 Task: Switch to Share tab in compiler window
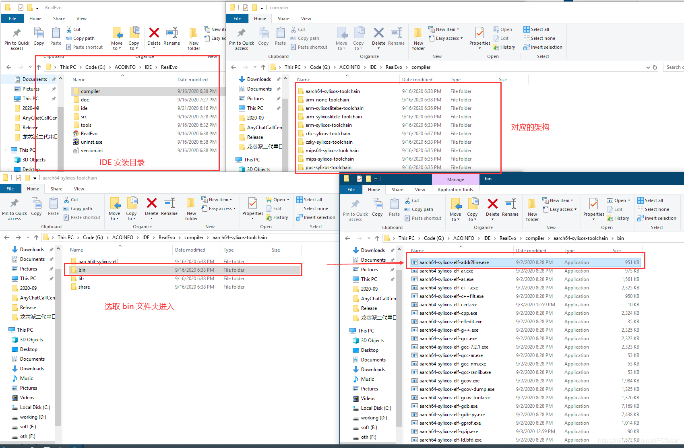click(283, 19)
